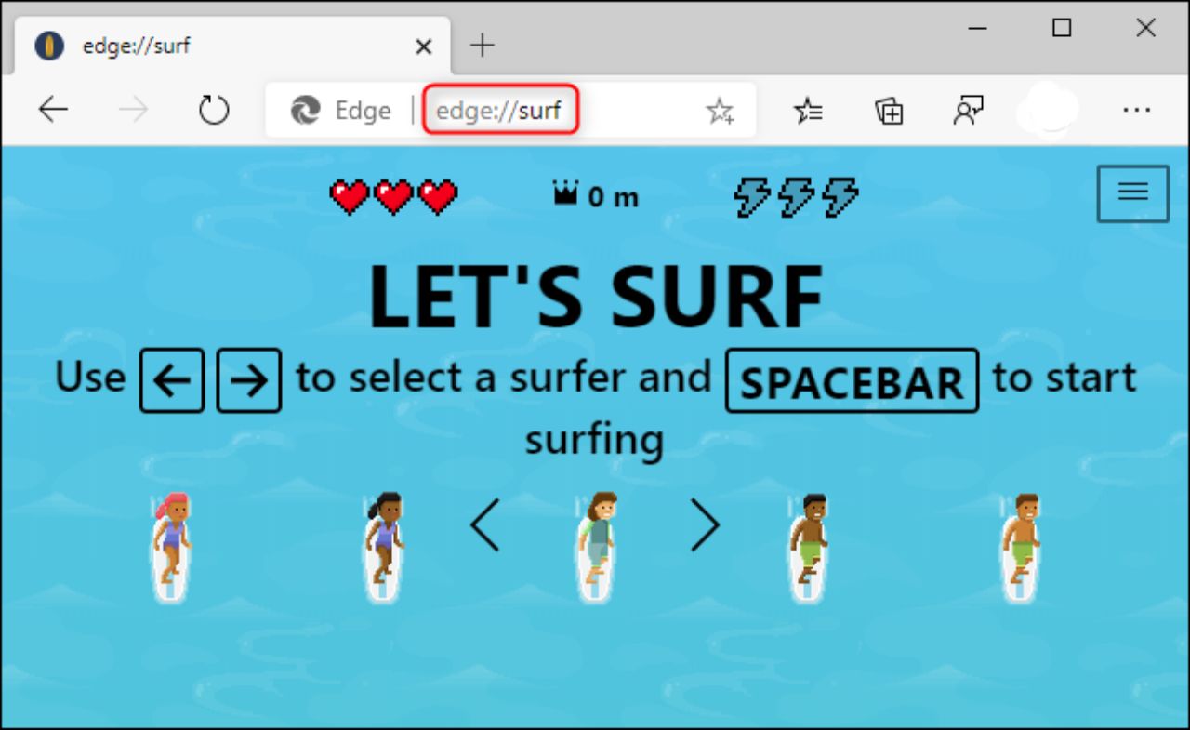Choose the center surfer in teal shirt

click(596, 547)
